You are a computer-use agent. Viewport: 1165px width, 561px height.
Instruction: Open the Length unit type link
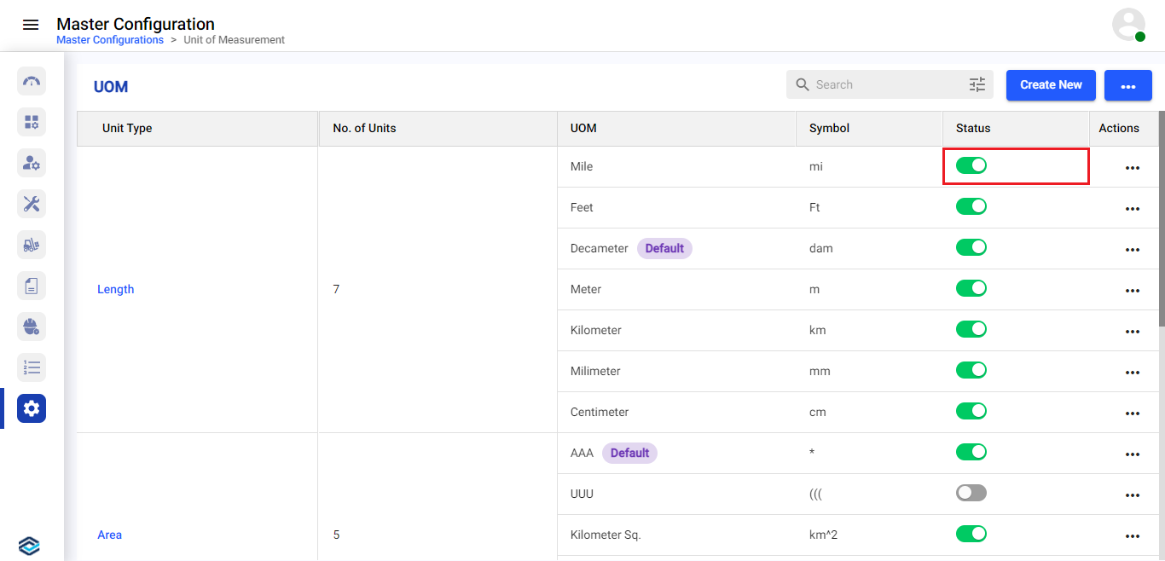115,289
